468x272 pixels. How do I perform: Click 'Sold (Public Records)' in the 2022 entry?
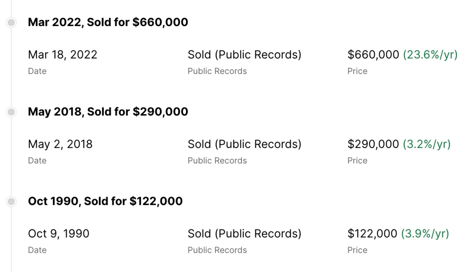[245, 55]
